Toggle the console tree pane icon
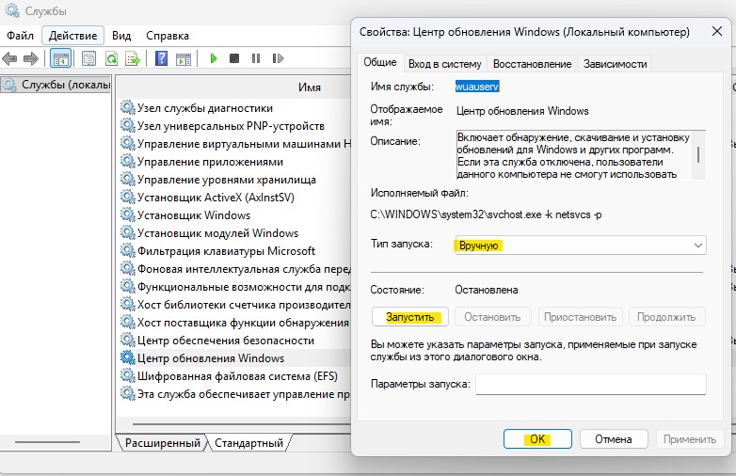The height and width of the screenshot is (476, 736). (x=60, y=58)
